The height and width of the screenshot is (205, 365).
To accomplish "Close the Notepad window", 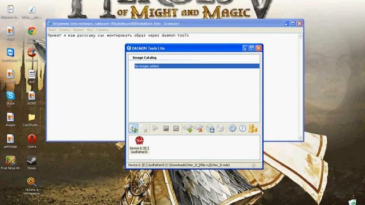I will [299, 23].
